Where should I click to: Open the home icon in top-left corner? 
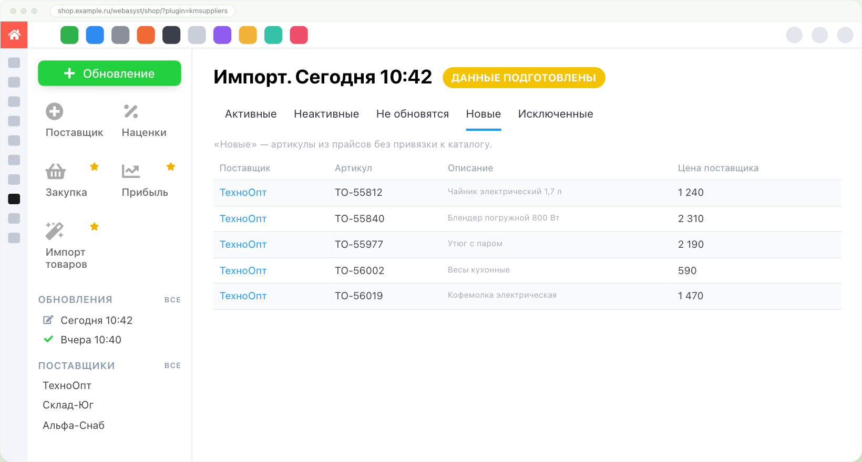[14, 35]
